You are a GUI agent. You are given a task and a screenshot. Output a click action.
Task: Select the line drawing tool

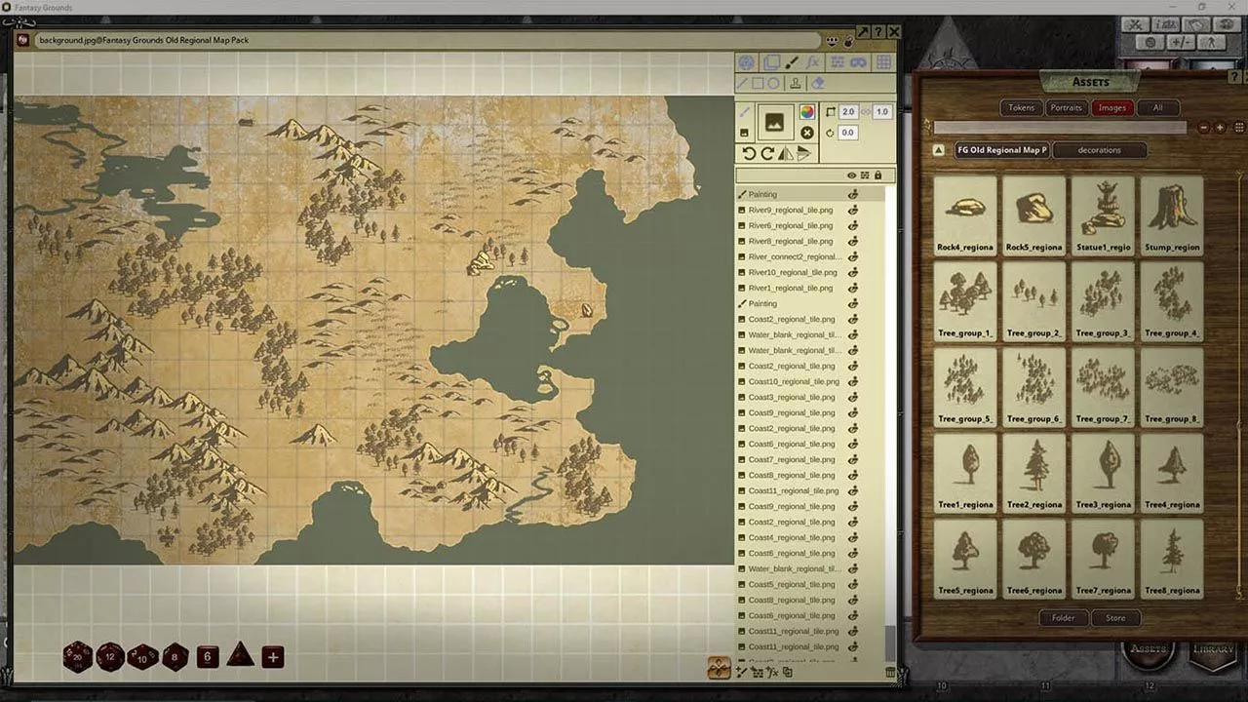pos(743,83)
